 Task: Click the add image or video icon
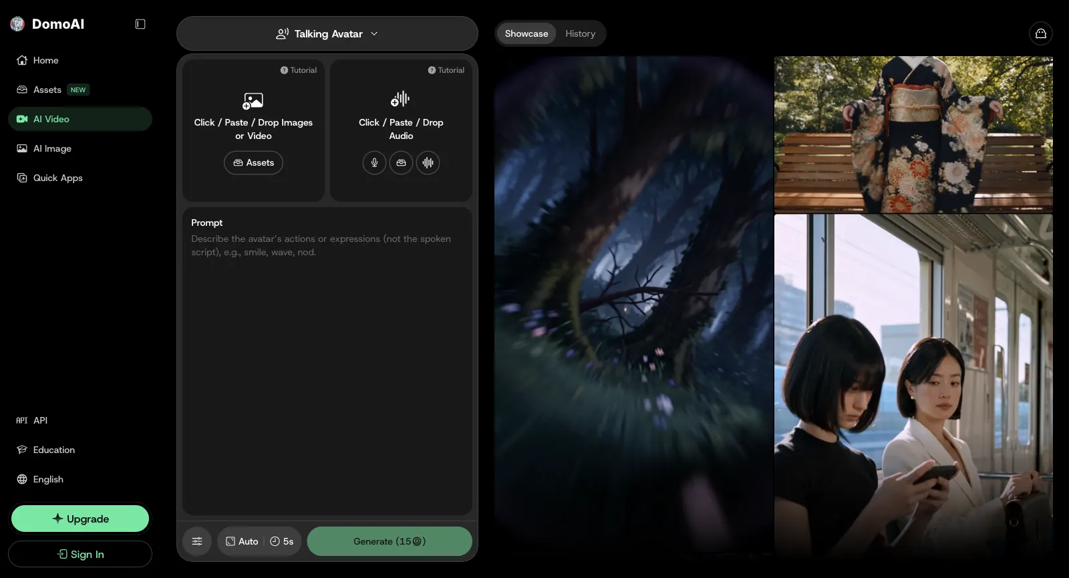pos(253,100)
